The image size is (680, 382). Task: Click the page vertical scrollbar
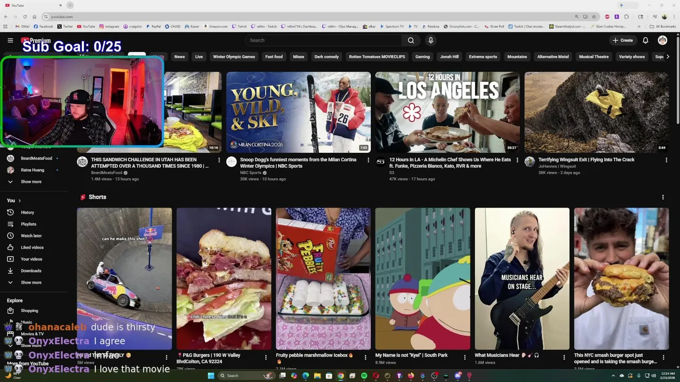pos(677,80)
